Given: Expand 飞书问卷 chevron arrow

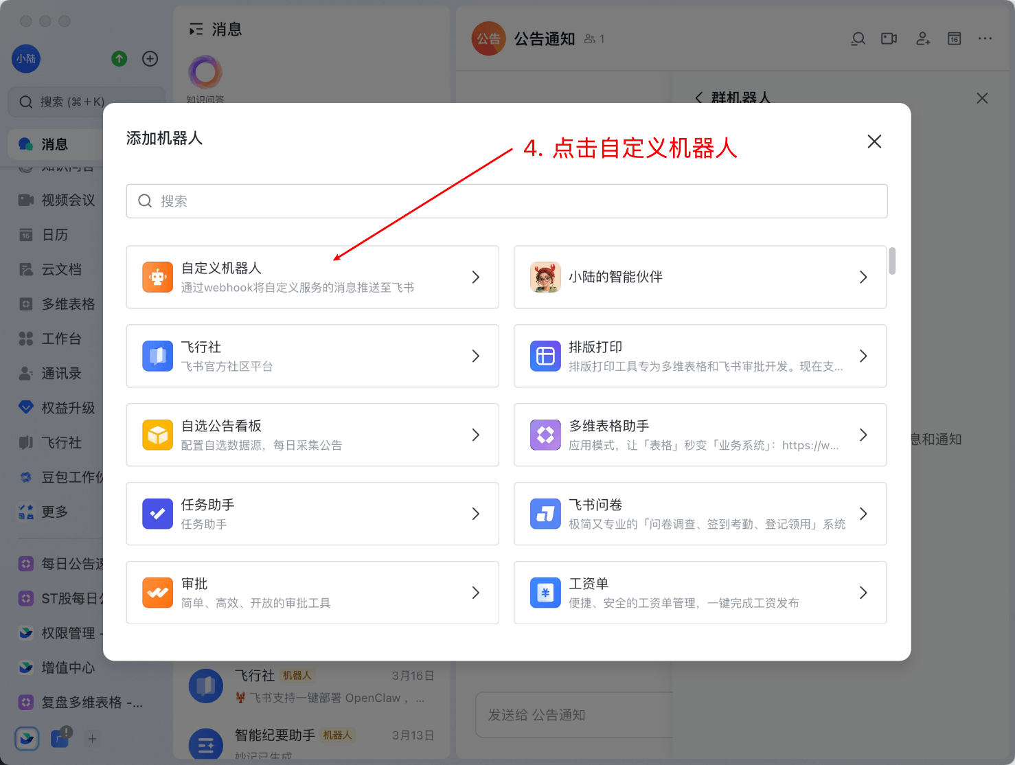Looking at the screenshot, I should (x=863, y=514).
